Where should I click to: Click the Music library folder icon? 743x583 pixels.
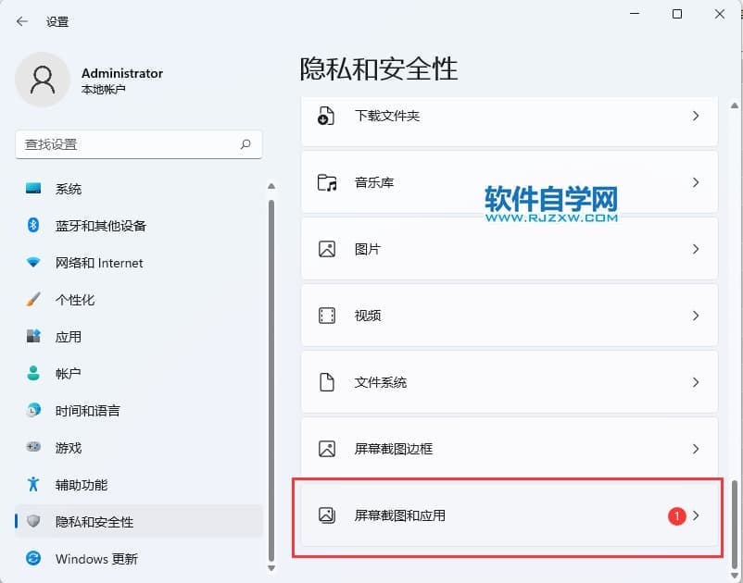coord(327,182)
